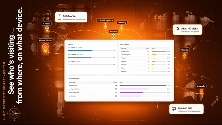This screenshot has width=222, height=125.
Task: Select the 'spring-collection' campaign row
Action: [119, 89]
